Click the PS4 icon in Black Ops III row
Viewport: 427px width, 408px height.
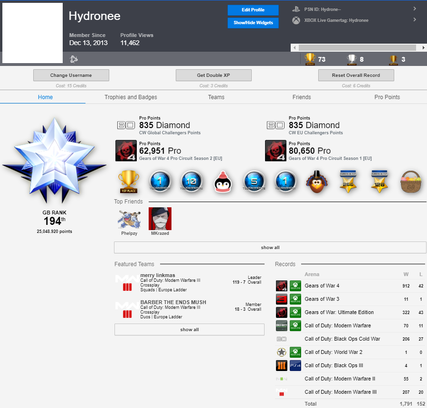(295, 366)
